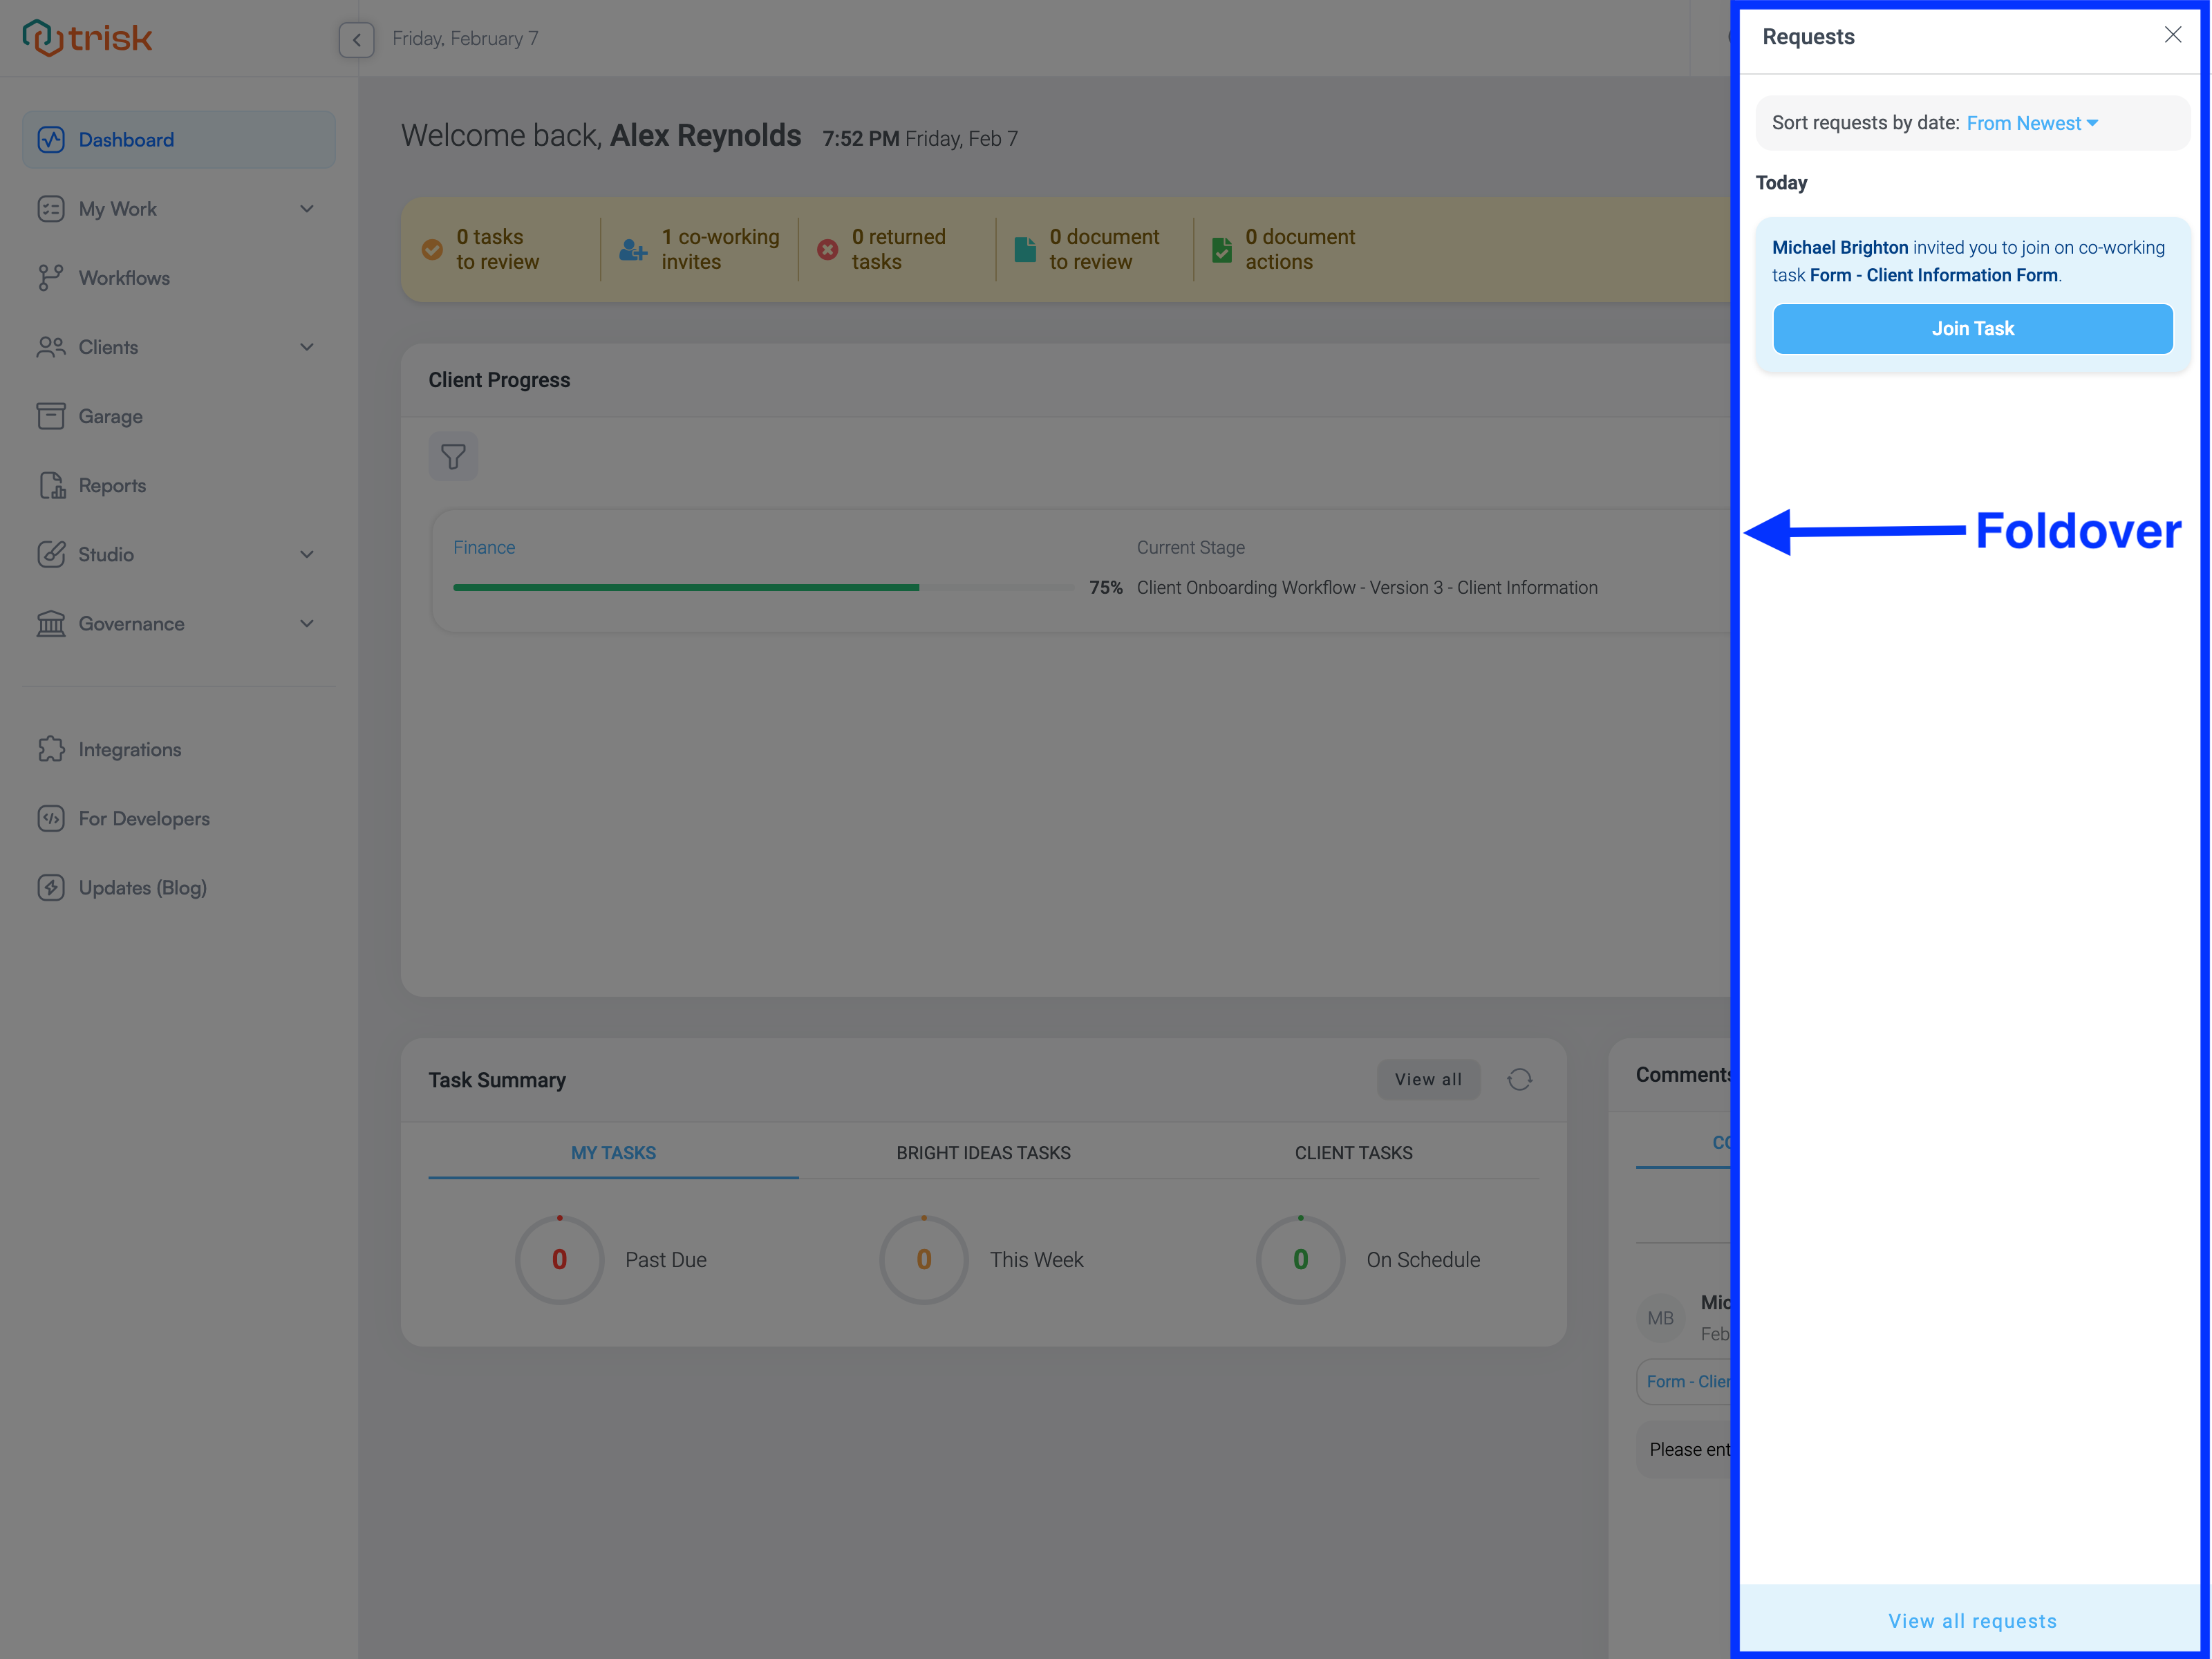
Task: Click the Integrations puzzle piece icon
Action: [51, 749]
